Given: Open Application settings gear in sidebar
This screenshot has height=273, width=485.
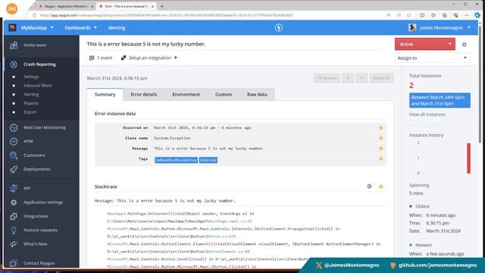Looking at the screenshot, I should click(x=14, y=202).
